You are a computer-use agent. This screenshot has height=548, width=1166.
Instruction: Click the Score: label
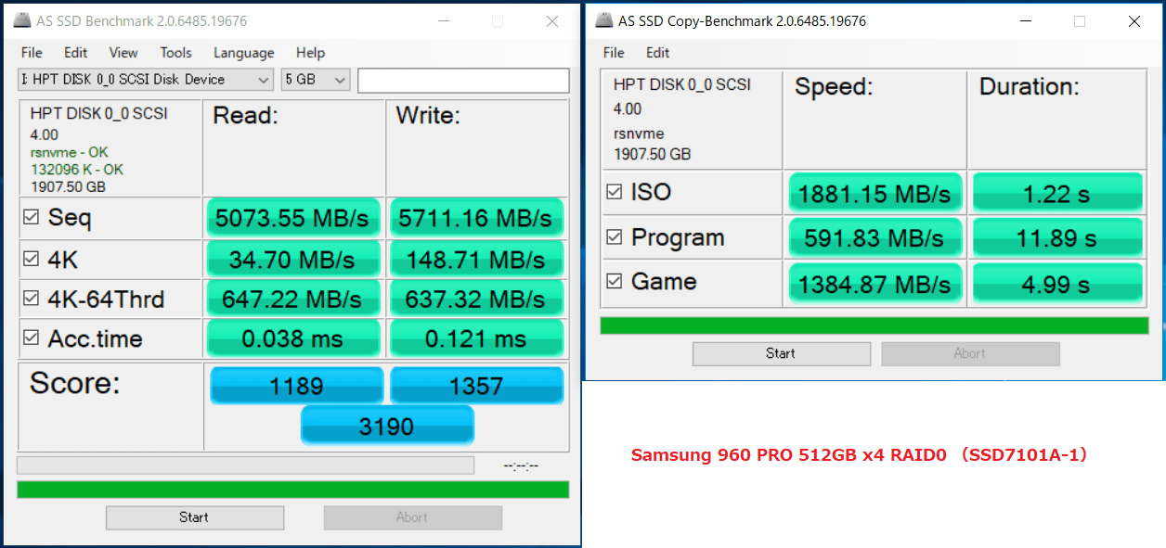coord(75,383)
